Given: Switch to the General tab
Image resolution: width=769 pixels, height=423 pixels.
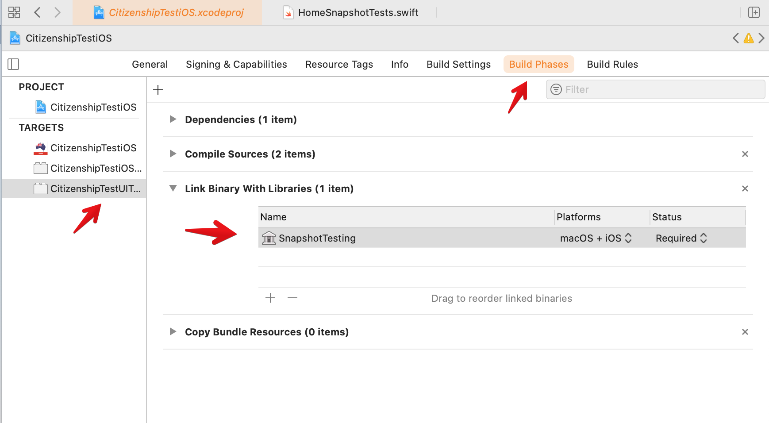Looking at the screenshot, I should click(150, 64).
